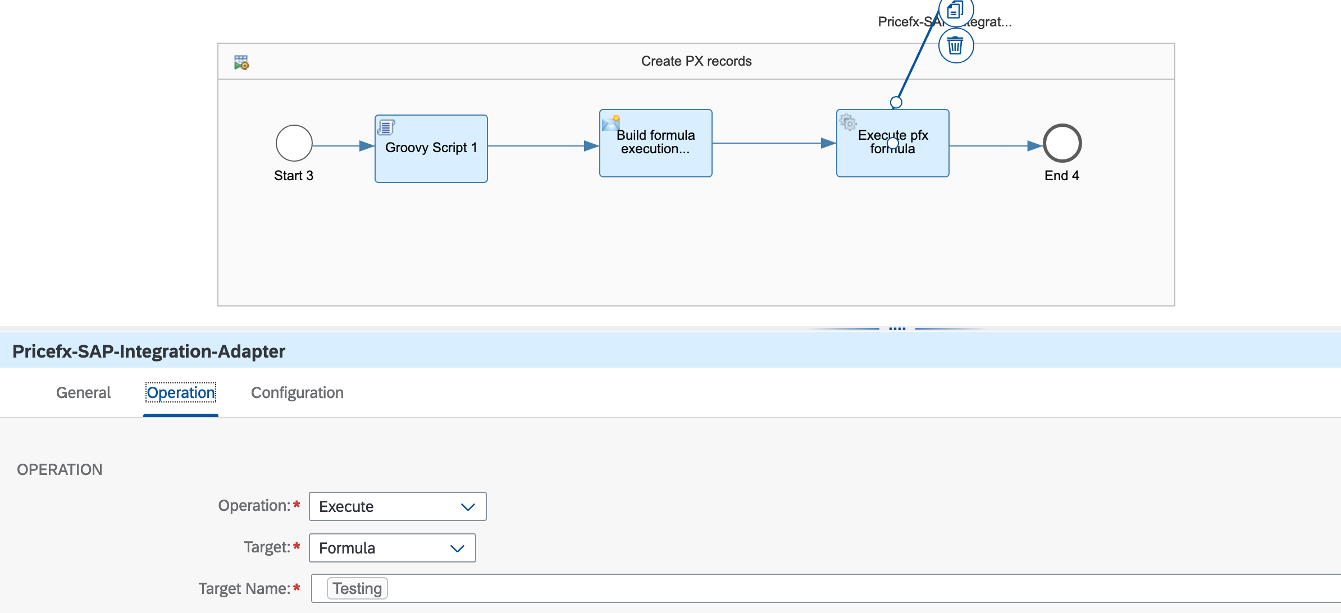Click the gear icon on Execute pfx formula
This screenshot has height=613, width=1341.
(x=847, y=122)
